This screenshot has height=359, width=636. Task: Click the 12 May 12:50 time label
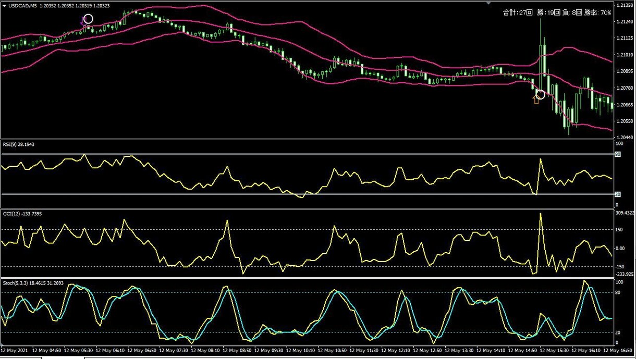click(x=427, y=350)
